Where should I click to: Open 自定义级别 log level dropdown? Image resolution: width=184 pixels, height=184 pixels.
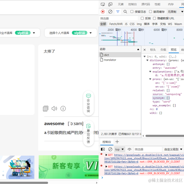(x=173, y=149)
